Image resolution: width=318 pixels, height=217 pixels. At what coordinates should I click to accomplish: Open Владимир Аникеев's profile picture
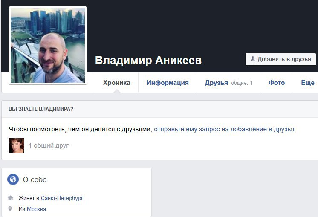tap(48, 46)
